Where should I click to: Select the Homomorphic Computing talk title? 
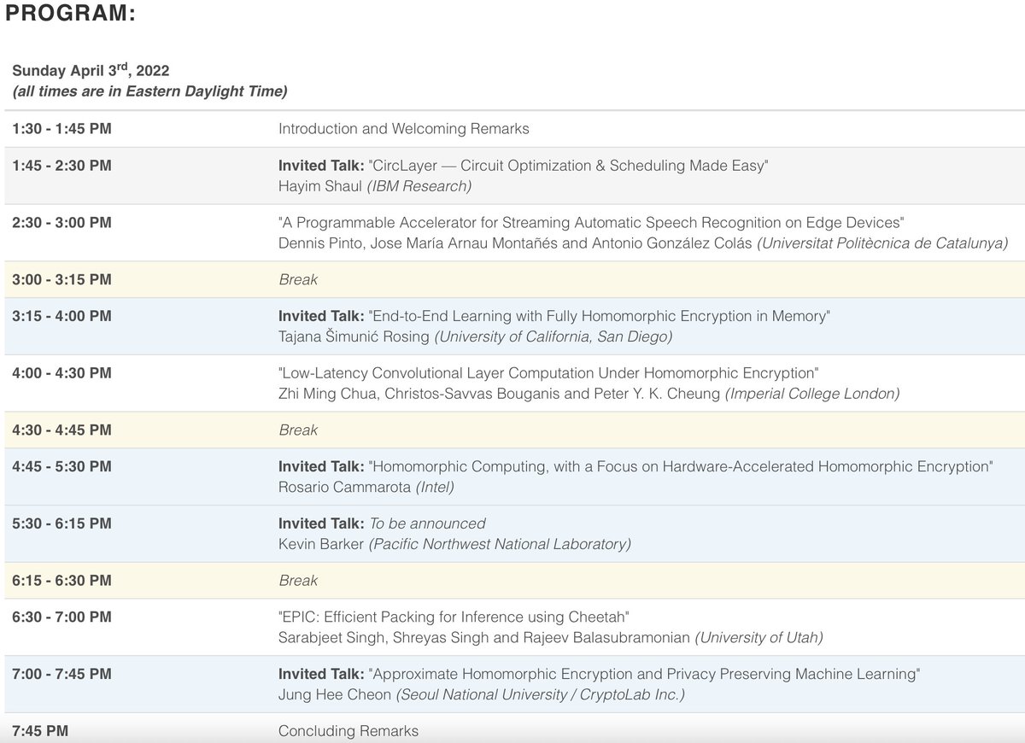pyautogui.click(x=681, y=466)
